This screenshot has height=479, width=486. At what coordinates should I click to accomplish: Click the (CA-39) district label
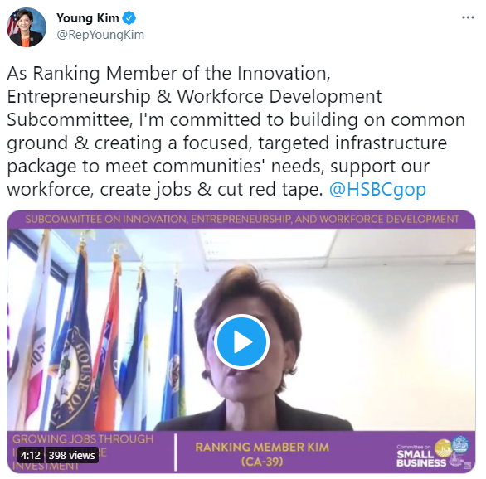tap(262, 462)
